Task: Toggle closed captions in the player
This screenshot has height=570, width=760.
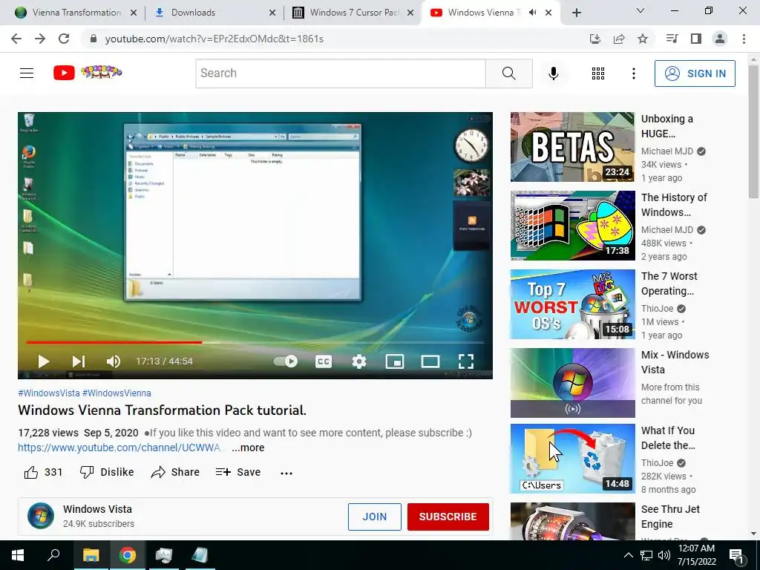Action: coord(324,361)
